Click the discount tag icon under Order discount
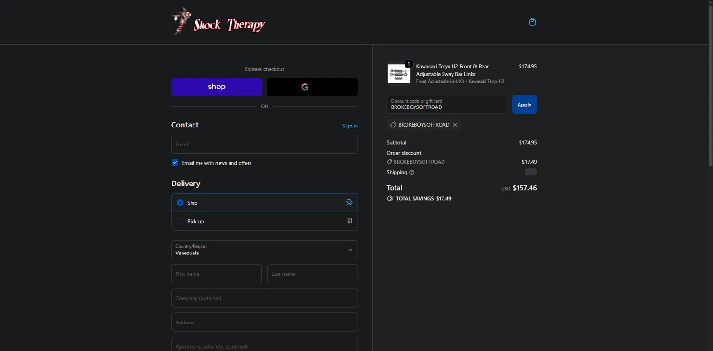 click(x=389, y=162)
